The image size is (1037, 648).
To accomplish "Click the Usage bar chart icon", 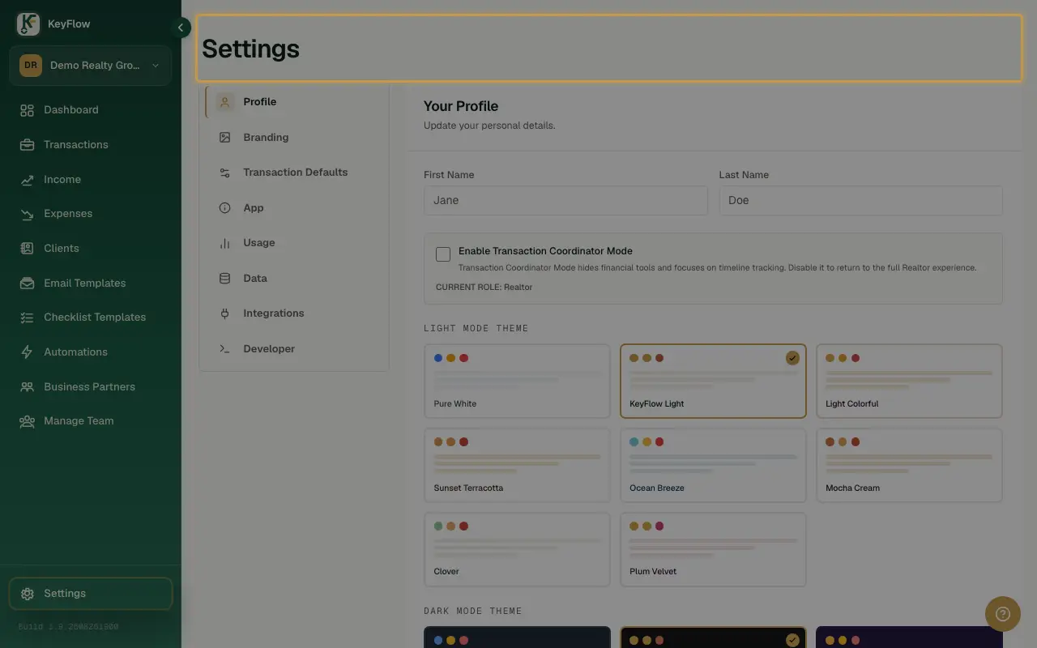I will click(x=225, y=243).
